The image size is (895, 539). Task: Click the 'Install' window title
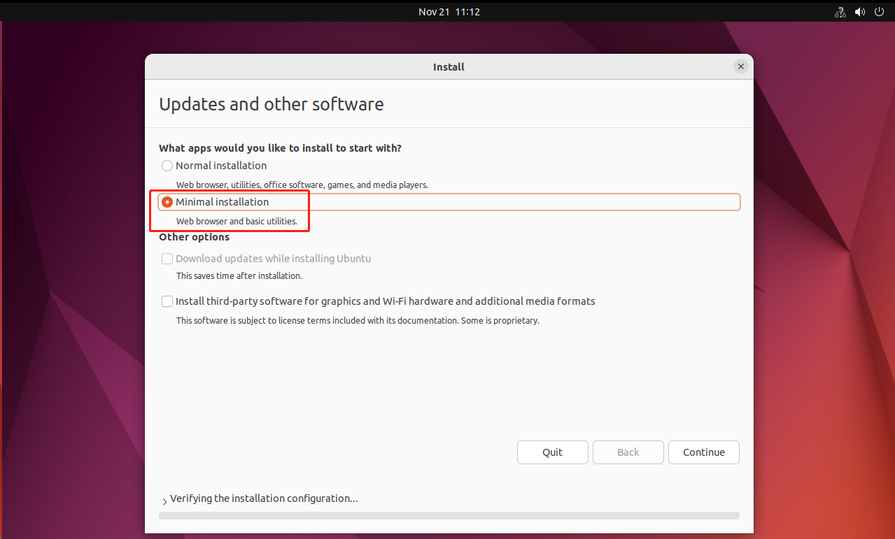click(x=449, y=67)
